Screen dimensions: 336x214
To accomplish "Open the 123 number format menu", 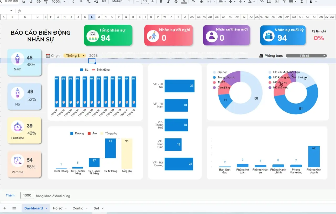I will tap(104, 2).
